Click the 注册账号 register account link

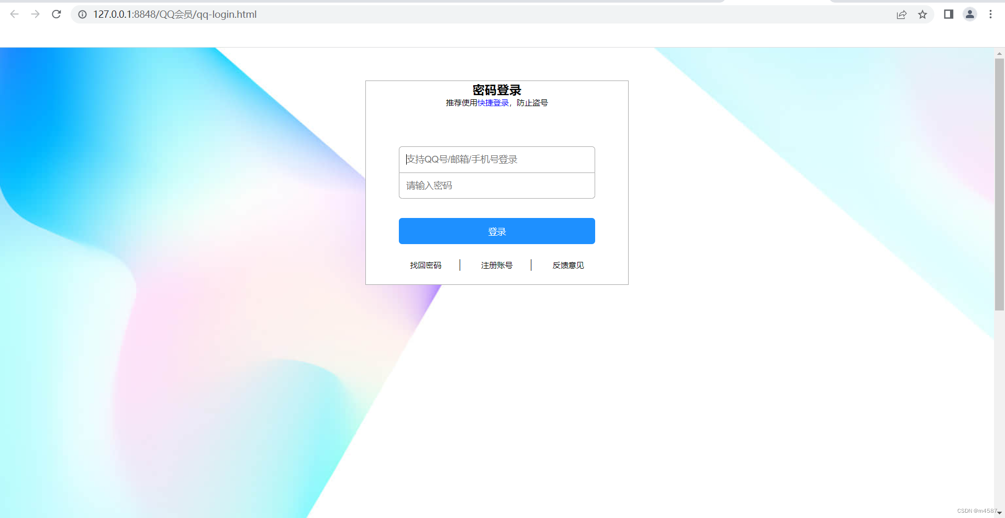tap(496, 265)
